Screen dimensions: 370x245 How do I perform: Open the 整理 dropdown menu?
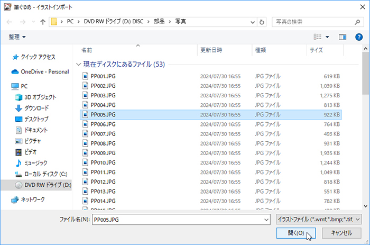click(17, 37)
